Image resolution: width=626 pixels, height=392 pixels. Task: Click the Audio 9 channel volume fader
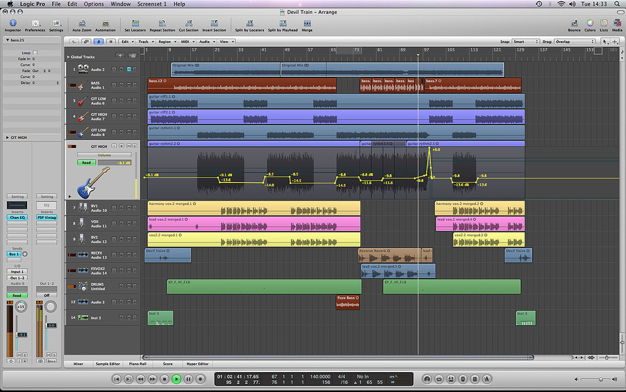click(x=21, y=334)
